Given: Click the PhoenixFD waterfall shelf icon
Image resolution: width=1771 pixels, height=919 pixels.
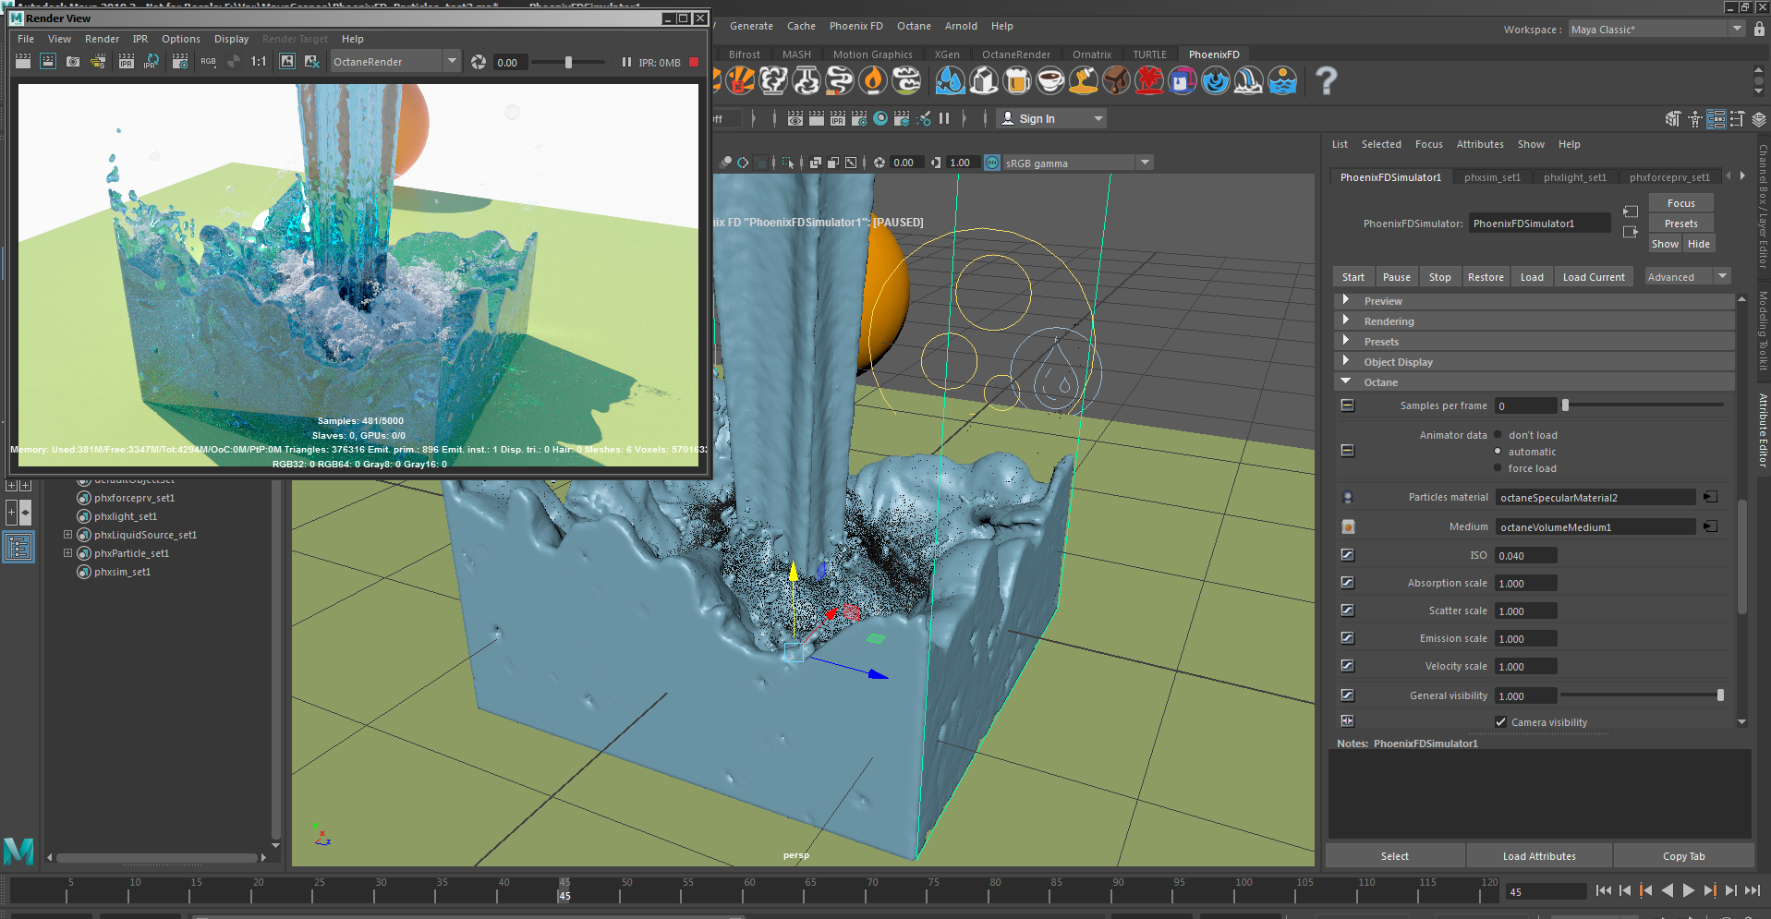Looking at the screenshot, I should point(1249,81).
